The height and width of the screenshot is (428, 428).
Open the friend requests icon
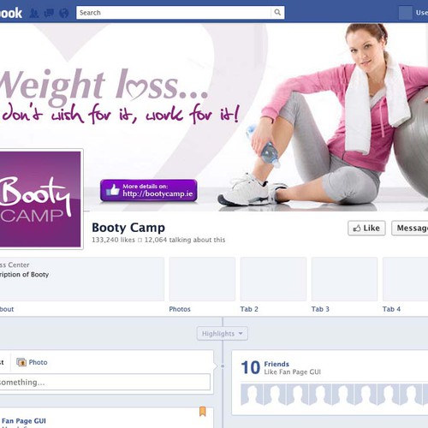pos(34,13)
